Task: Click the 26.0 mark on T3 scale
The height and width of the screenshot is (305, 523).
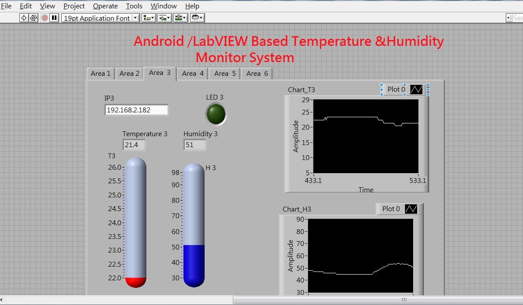Action: click(x=114, y=167)
